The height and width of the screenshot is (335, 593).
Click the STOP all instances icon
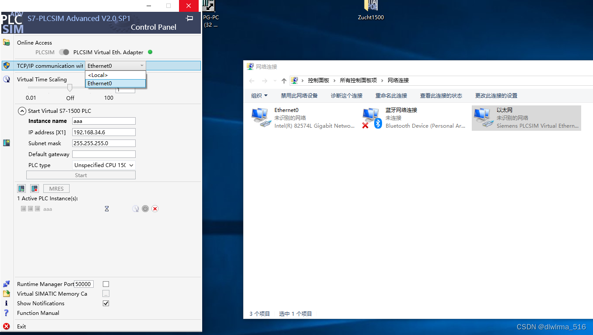coord(35,189)
